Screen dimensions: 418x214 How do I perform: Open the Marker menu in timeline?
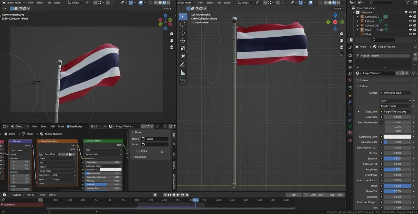click(53, 194)
